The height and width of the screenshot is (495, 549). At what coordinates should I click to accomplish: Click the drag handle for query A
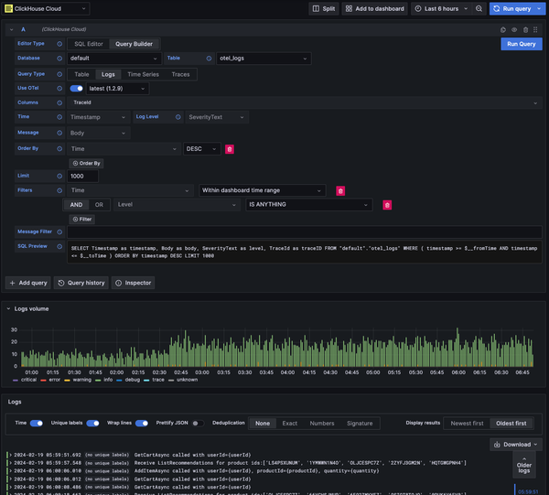(x=537, y=29)
